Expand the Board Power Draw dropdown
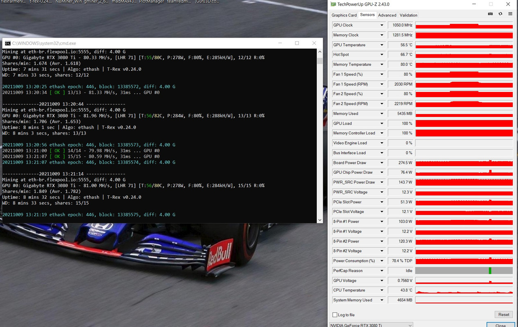The height and width of the screenshot is (327, 518). 382,163
